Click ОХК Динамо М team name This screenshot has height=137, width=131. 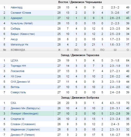click(20, 82)
